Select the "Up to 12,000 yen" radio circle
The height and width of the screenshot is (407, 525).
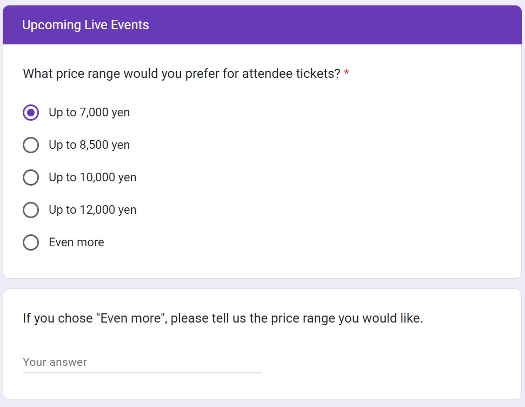tap(31, 210)
